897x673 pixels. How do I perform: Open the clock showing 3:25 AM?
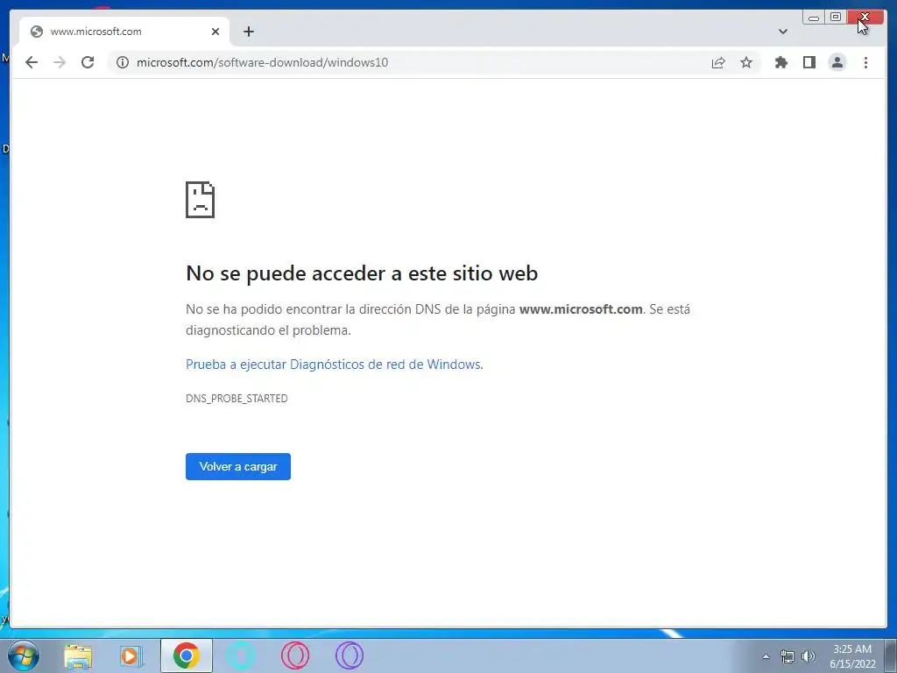(x=852, y=656)
